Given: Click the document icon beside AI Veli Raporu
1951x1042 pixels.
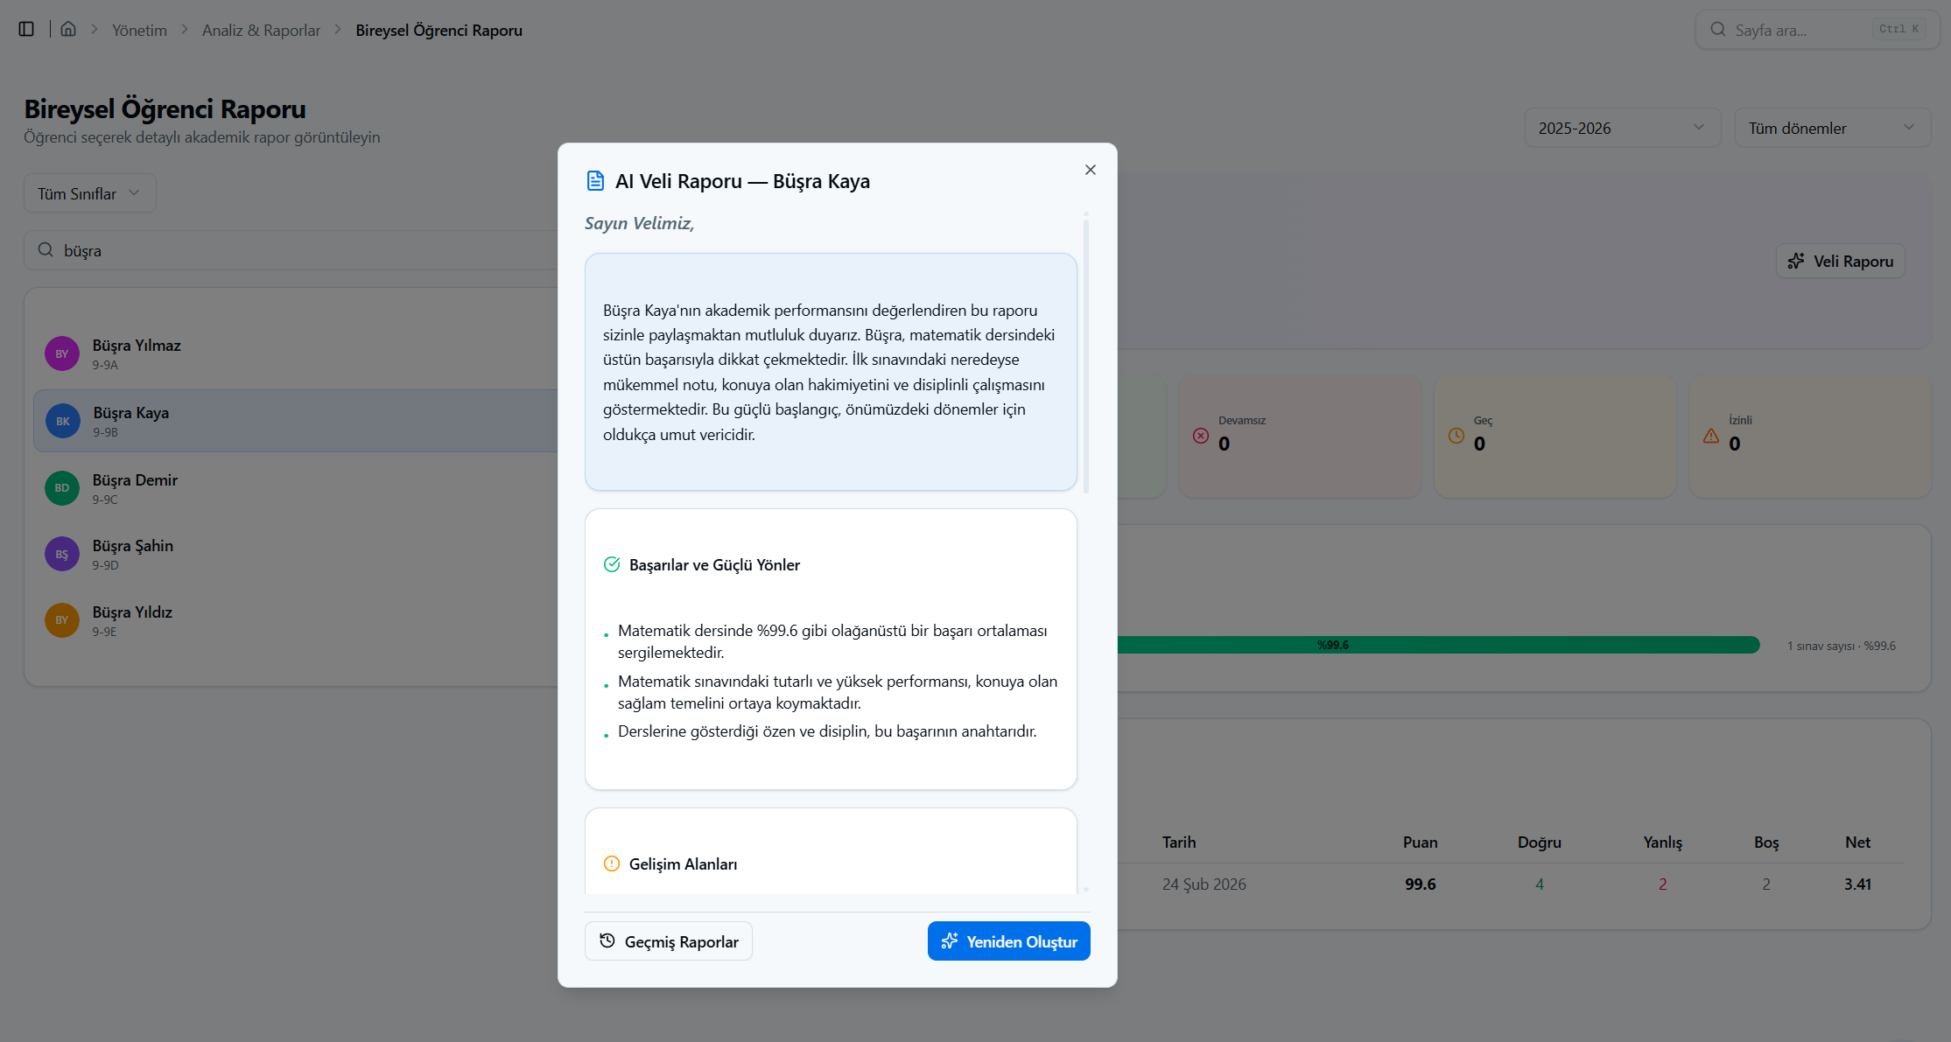Looking at the screenshot, I should [x=595, y=181].
